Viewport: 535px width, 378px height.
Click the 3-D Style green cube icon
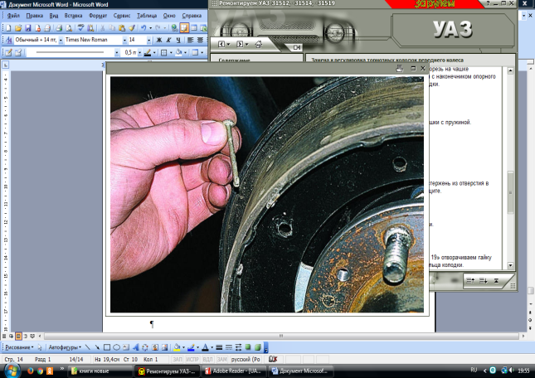click(x=258, y=347)
